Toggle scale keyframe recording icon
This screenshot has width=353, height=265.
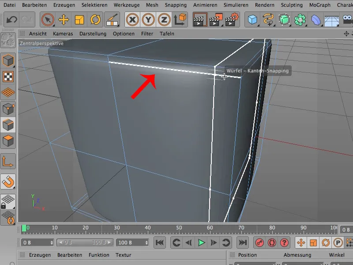(x=313, y=242)
